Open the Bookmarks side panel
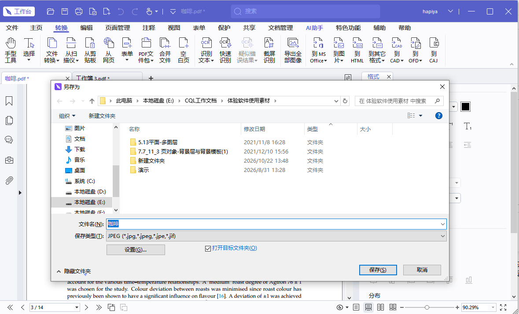The image size is (519, 314). click(9, 101)
